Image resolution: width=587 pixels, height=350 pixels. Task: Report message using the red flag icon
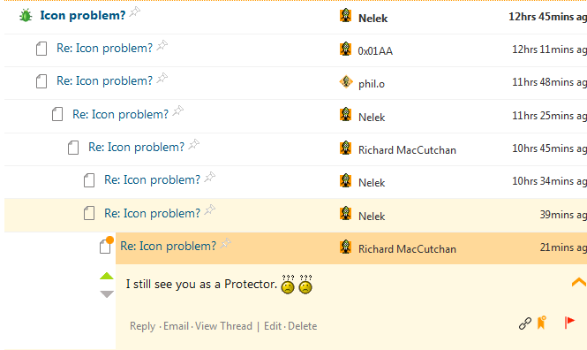click(x=569, y=323)
